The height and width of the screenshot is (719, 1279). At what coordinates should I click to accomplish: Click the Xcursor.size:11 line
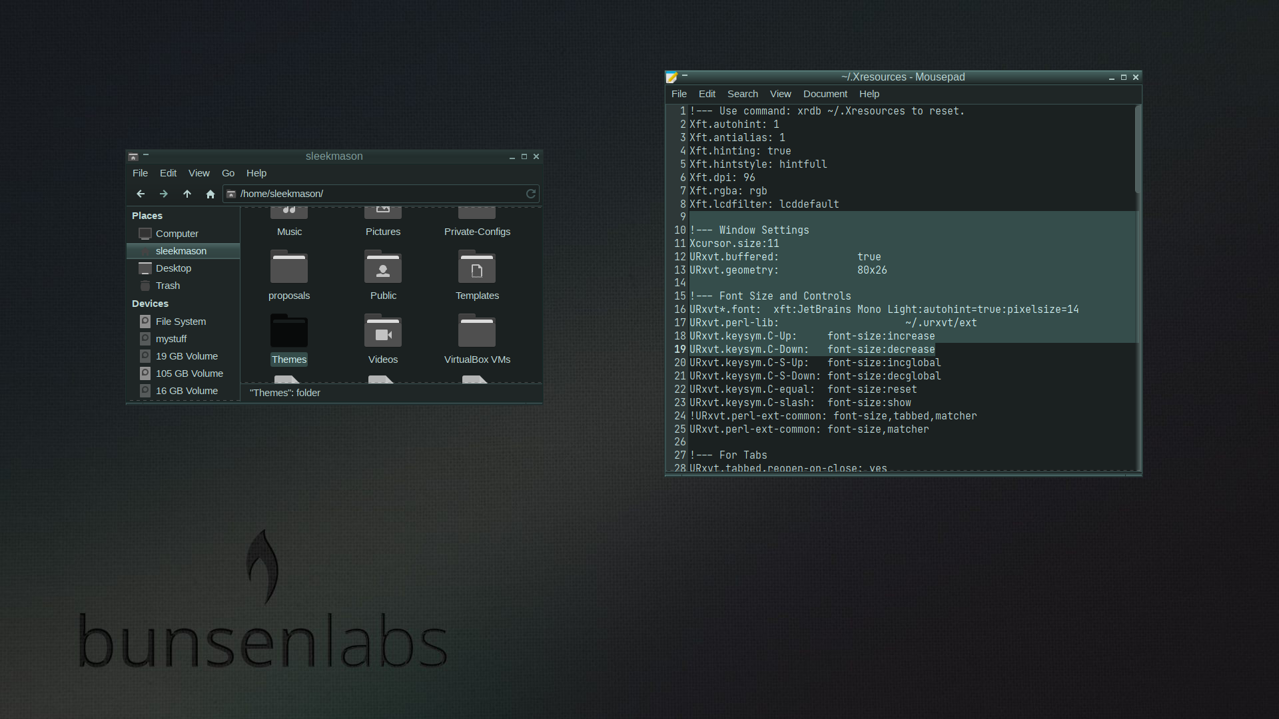[734, 244]
